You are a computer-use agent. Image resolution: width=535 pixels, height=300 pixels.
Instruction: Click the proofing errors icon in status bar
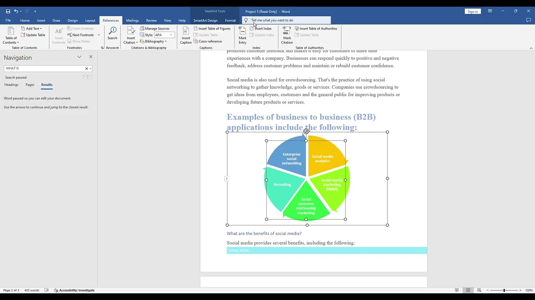coord(46,290)
